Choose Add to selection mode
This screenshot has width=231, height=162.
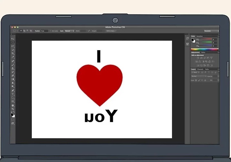24,31
